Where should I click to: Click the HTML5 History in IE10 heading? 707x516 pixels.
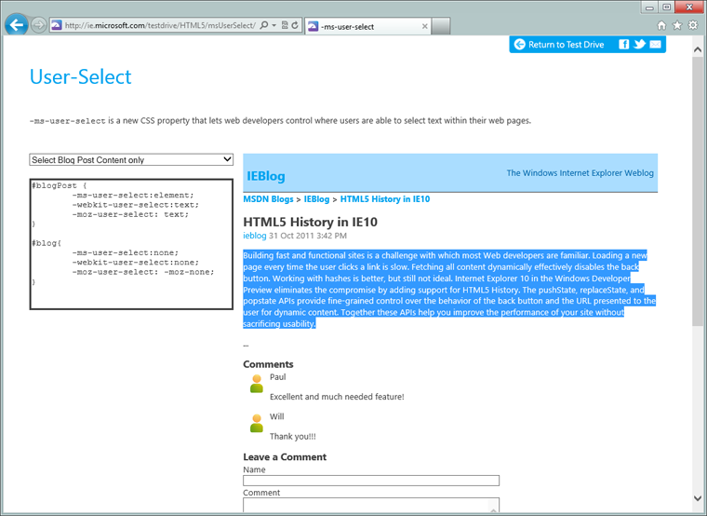[x=310, y=222]
